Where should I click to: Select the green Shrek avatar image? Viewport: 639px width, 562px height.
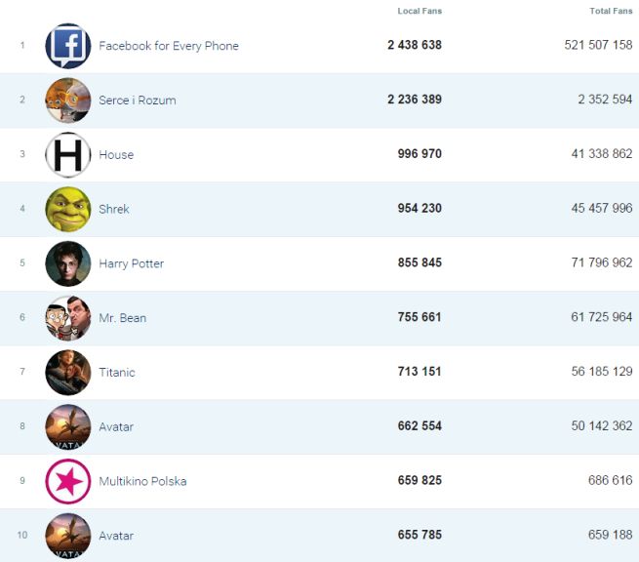tap(67, 209)
